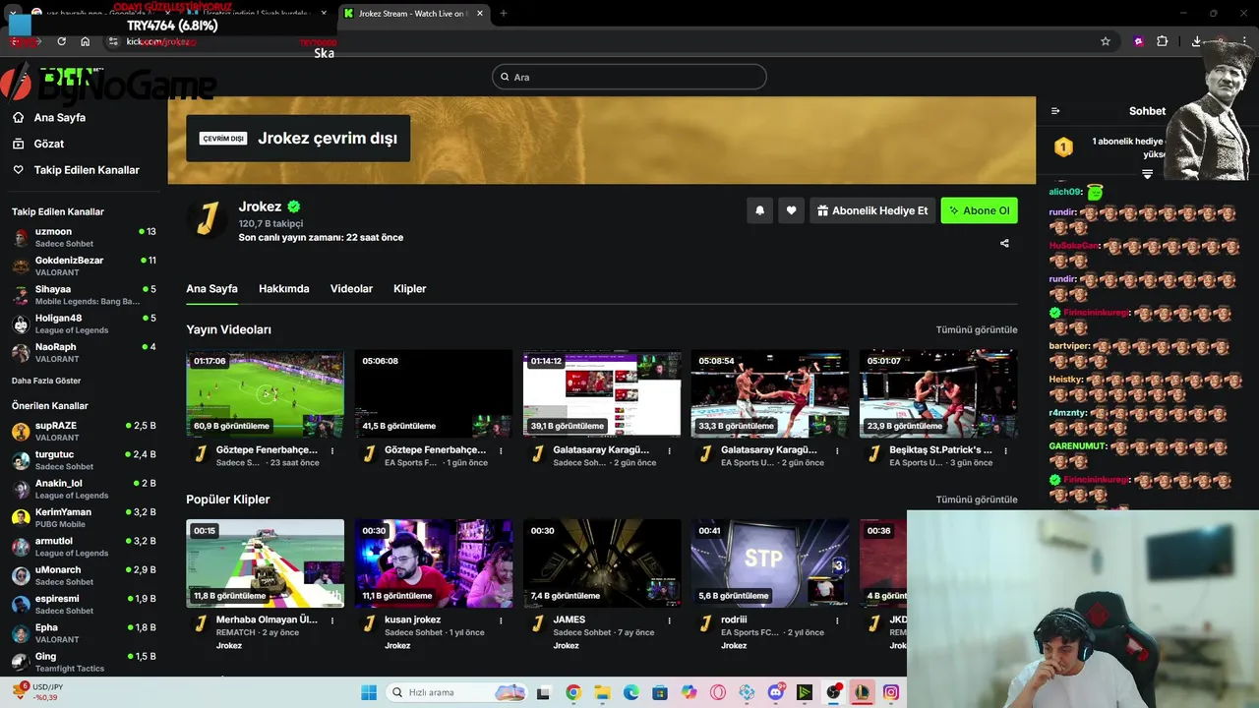Play the 05:08:54 UFC video thumbnail
Screen dimensions: 1259x708
[x=770, y=393]
